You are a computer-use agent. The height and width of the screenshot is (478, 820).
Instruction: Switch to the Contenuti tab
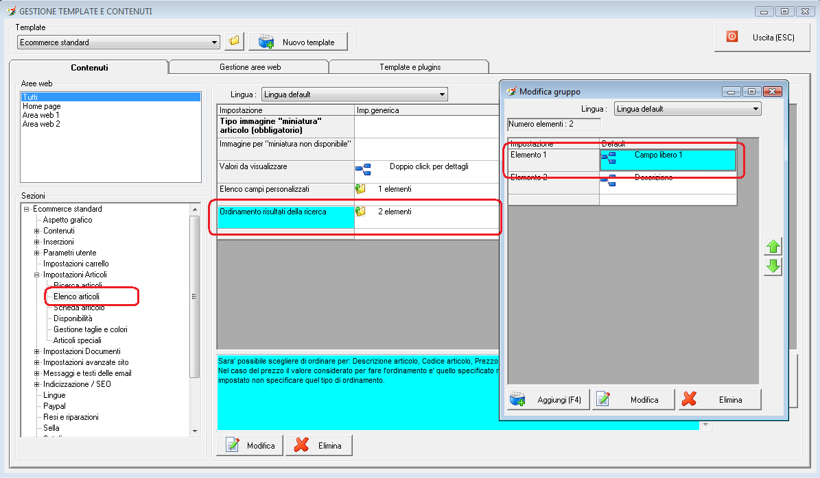tap(89, 67)
